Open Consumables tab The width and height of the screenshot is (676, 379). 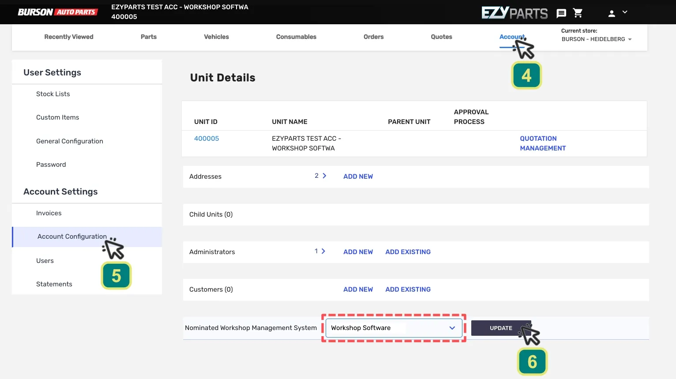[296, 37]
